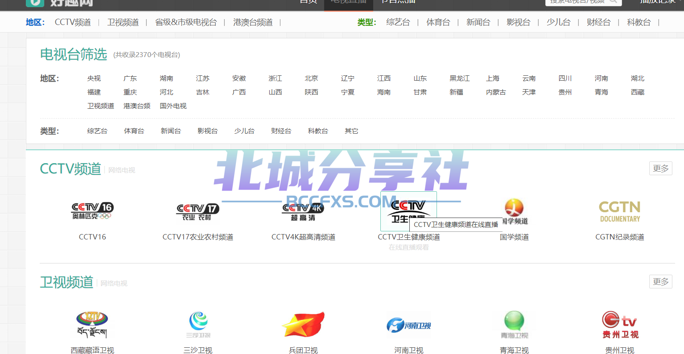Image resolution: width=684 pixels, height=354 pixels.
Task: Filter stations by 上海 region
Action: click(493, 78)
